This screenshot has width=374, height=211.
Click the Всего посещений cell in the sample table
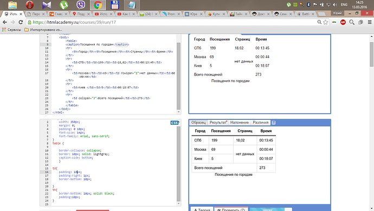(x=224, y=168)
